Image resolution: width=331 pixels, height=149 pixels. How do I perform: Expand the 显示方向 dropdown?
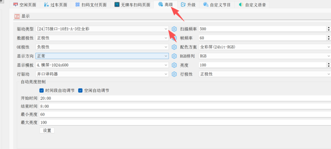tap(166, 56)
